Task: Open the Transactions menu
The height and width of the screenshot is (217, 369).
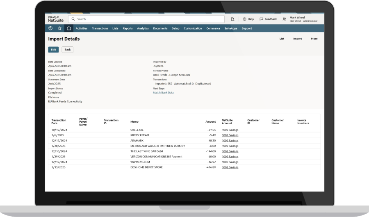Action: click(100, 28)
